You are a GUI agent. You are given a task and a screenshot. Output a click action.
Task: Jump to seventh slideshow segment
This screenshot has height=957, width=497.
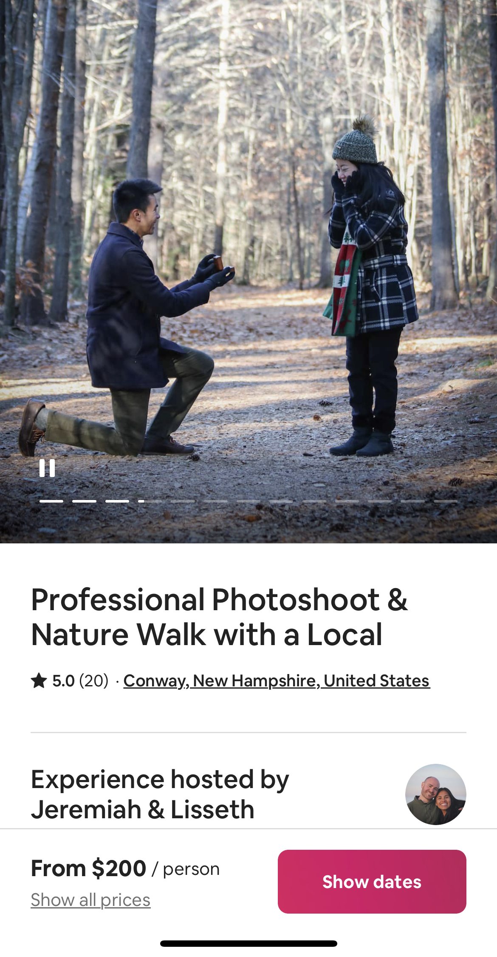pos(248,501)
